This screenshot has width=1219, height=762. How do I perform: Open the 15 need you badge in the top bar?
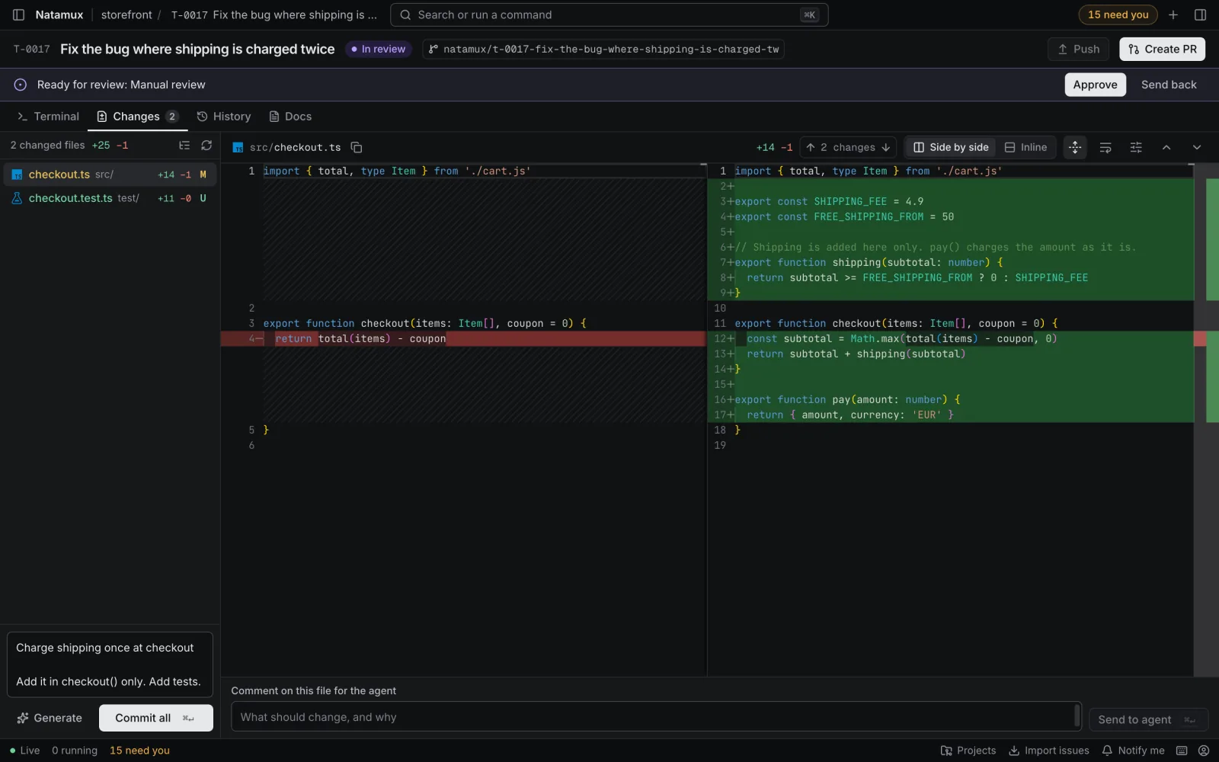(x=1118, y=14)
